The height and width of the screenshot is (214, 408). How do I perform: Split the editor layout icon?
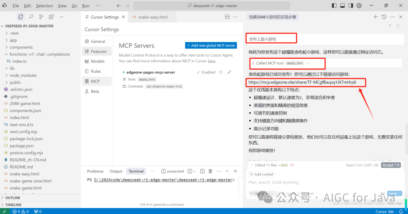pyautogui.click(x=227, y=17)
